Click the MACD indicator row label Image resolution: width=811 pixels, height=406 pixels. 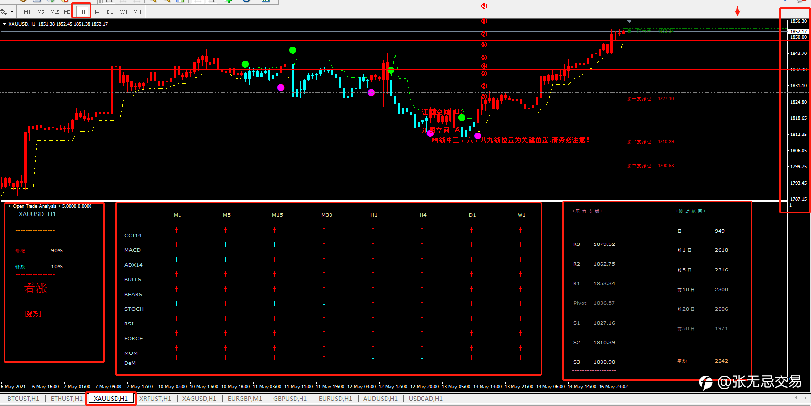pyautogui.click(x=132, y=250)
